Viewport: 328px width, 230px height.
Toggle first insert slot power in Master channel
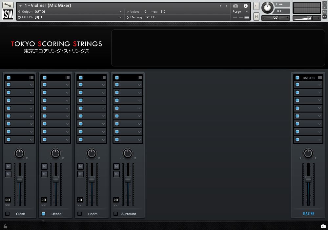pyautogui.click(x=297, y=84)
